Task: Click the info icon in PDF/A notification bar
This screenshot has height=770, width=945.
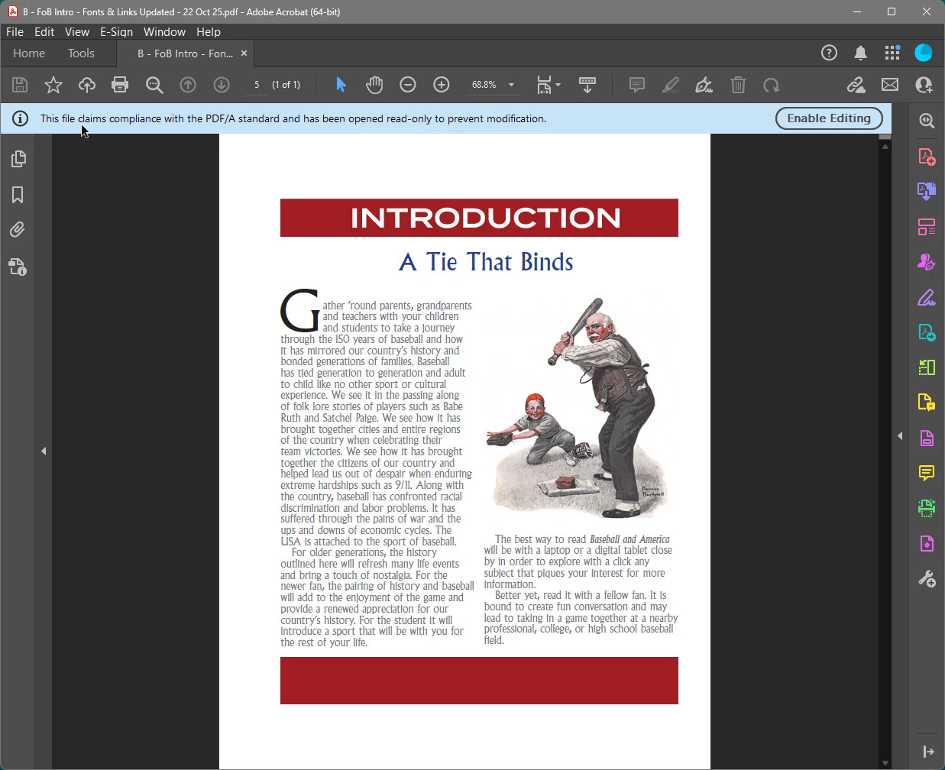Action: click(x=21, y=118)
